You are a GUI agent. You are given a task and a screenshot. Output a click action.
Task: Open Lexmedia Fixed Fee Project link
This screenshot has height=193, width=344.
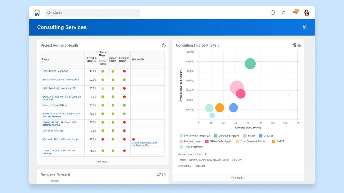click(x=59, y=124)
